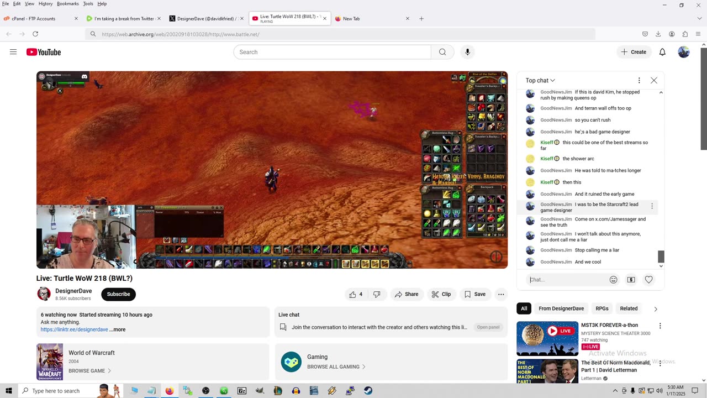Reload the current page
This screenshot has width=707, height=398.
click(35, 34)
